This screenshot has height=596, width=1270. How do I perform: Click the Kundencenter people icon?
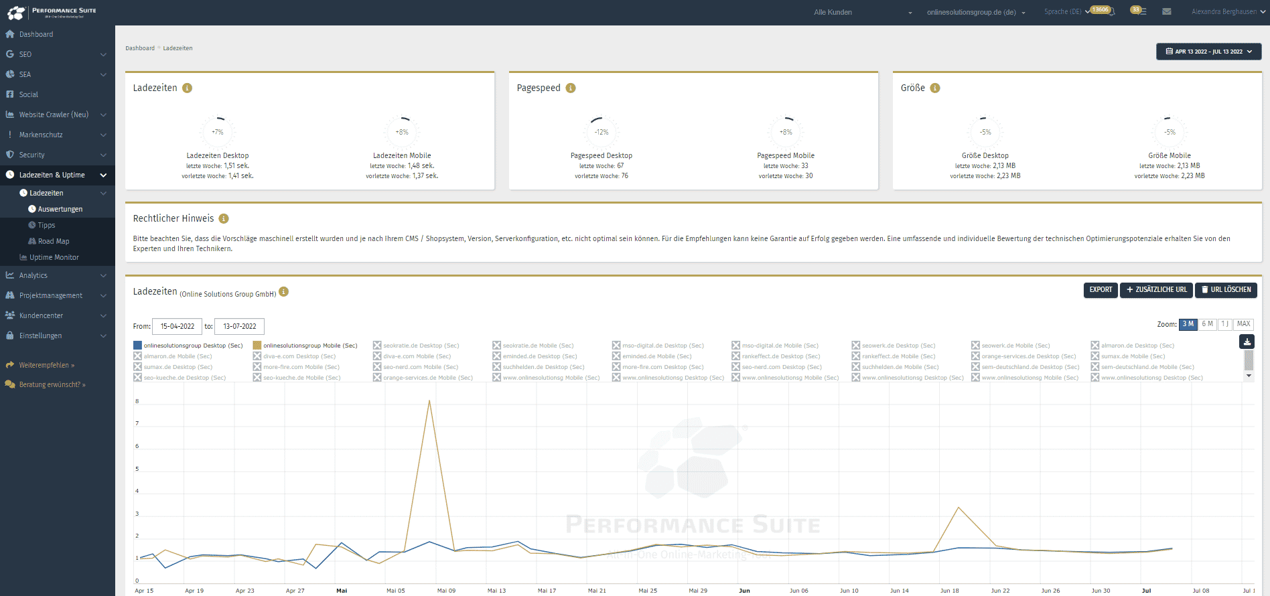tap(10, 315)
